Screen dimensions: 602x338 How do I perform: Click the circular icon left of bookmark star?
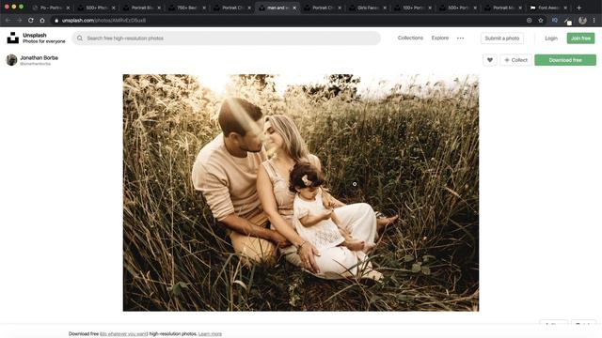(x=529, y=21)
